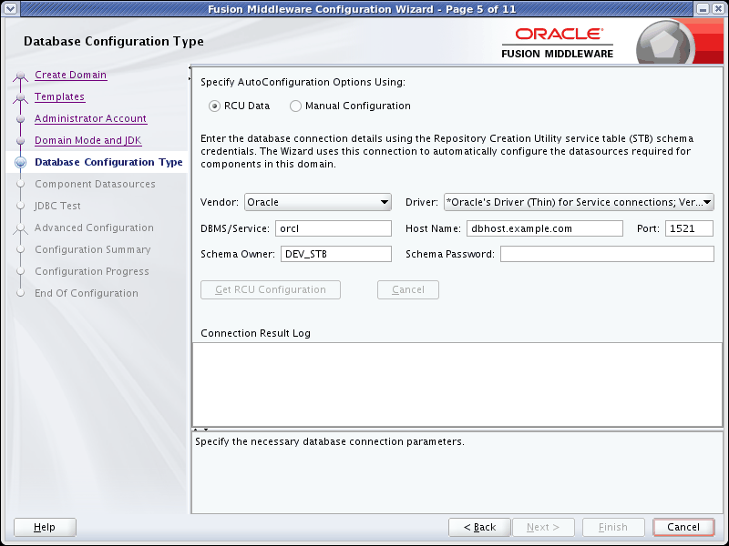Open the window menu icon in title bar
The width and height of the screenshot is (729, 546).
10,8
